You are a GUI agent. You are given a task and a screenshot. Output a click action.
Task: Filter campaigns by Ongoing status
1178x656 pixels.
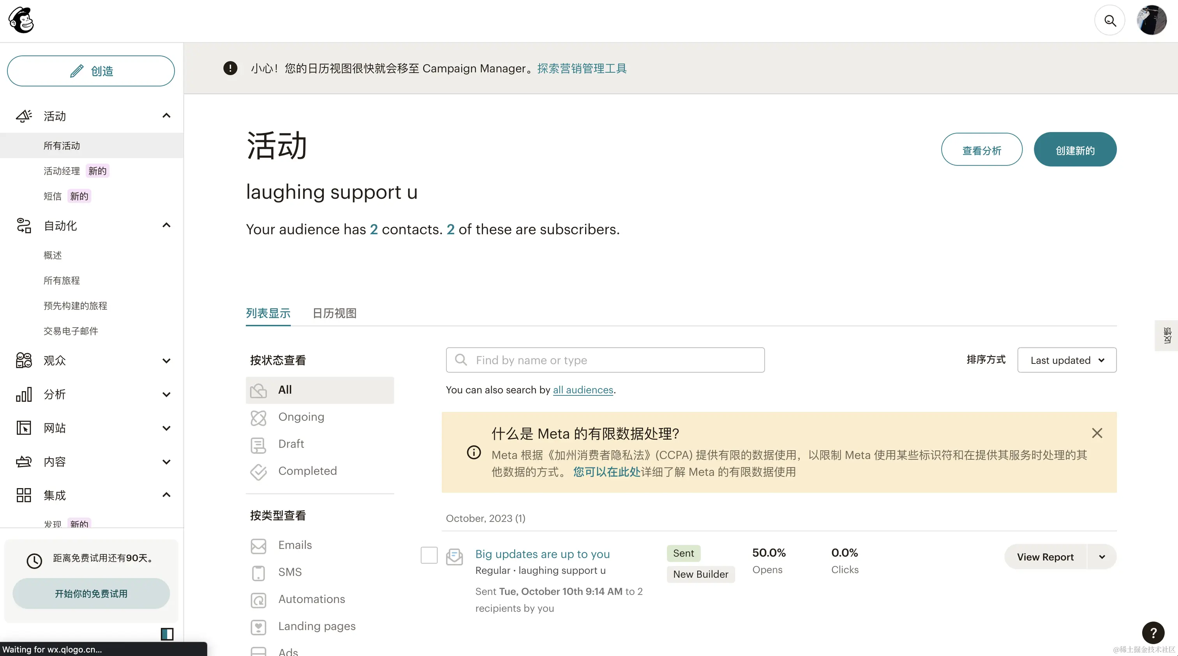click(301, 417)
